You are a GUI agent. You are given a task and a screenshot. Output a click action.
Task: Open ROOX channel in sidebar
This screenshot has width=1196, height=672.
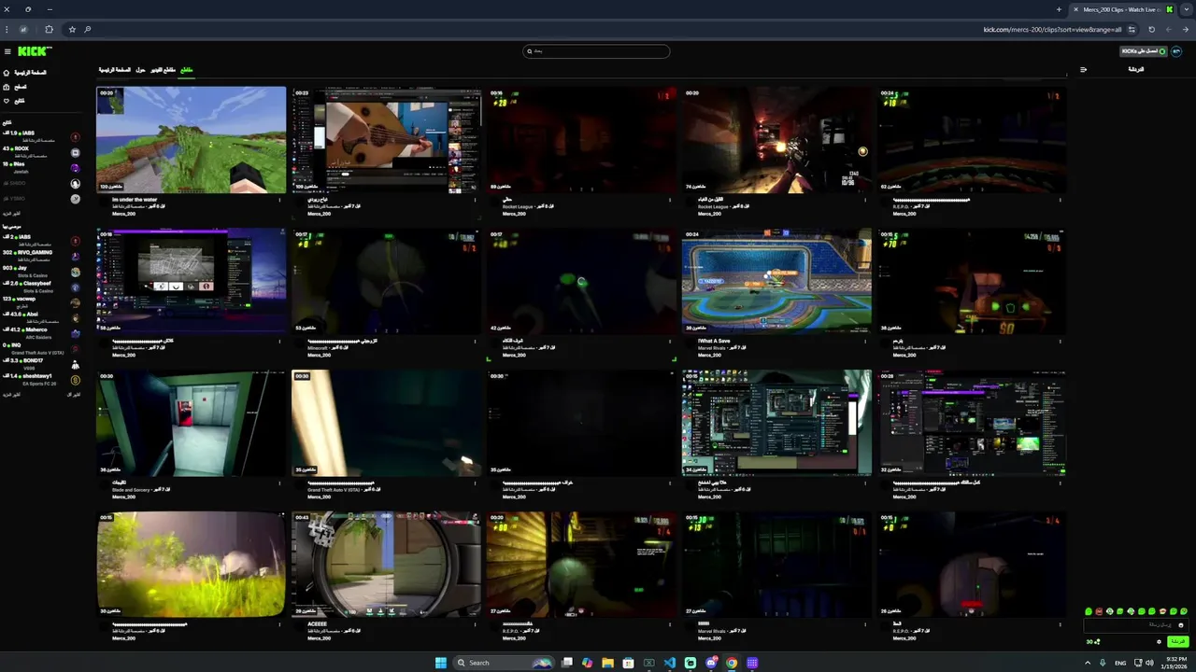[41, 151]
